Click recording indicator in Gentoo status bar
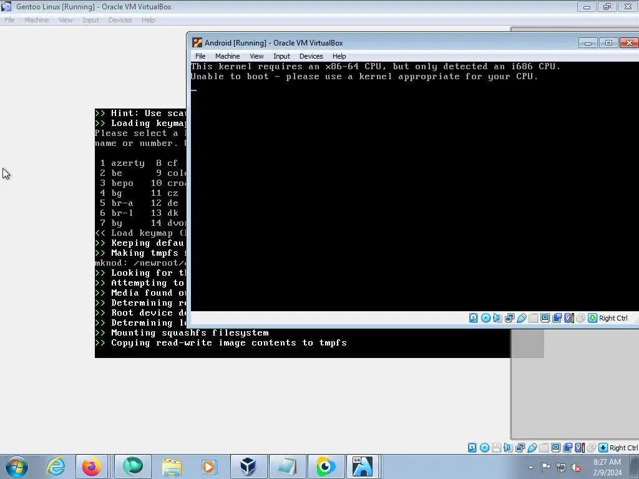Viewport: 639px width, 479px height. pyautogui.click(x=567, y=448)
